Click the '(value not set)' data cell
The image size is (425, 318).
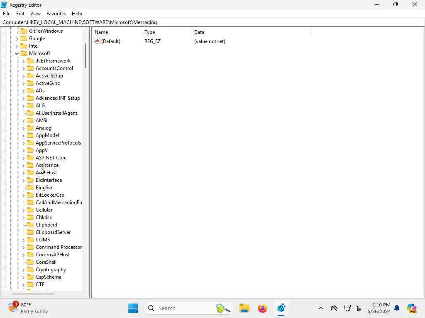coord(210,41)
